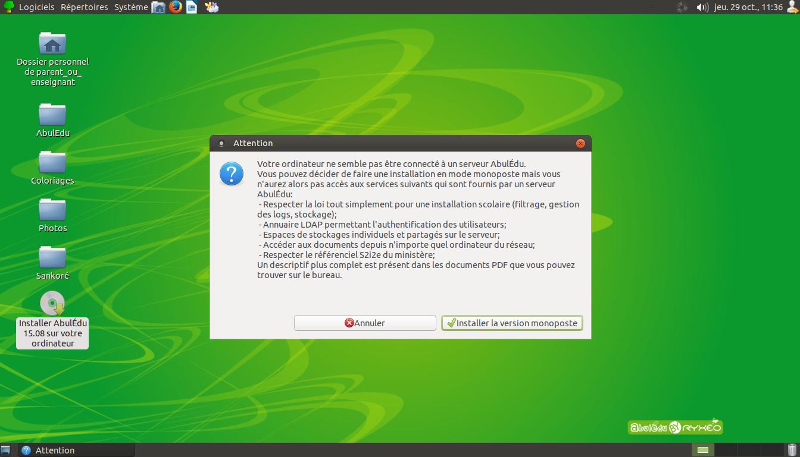Click the AbulÉdu Ryxéo desktop logo
Screen dimensions: 800x457
tap(676, 426)
